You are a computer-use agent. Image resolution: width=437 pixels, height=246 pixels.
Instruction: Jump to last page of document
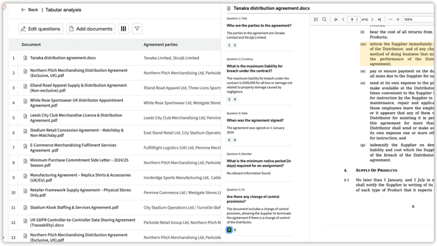coord(379,19)
